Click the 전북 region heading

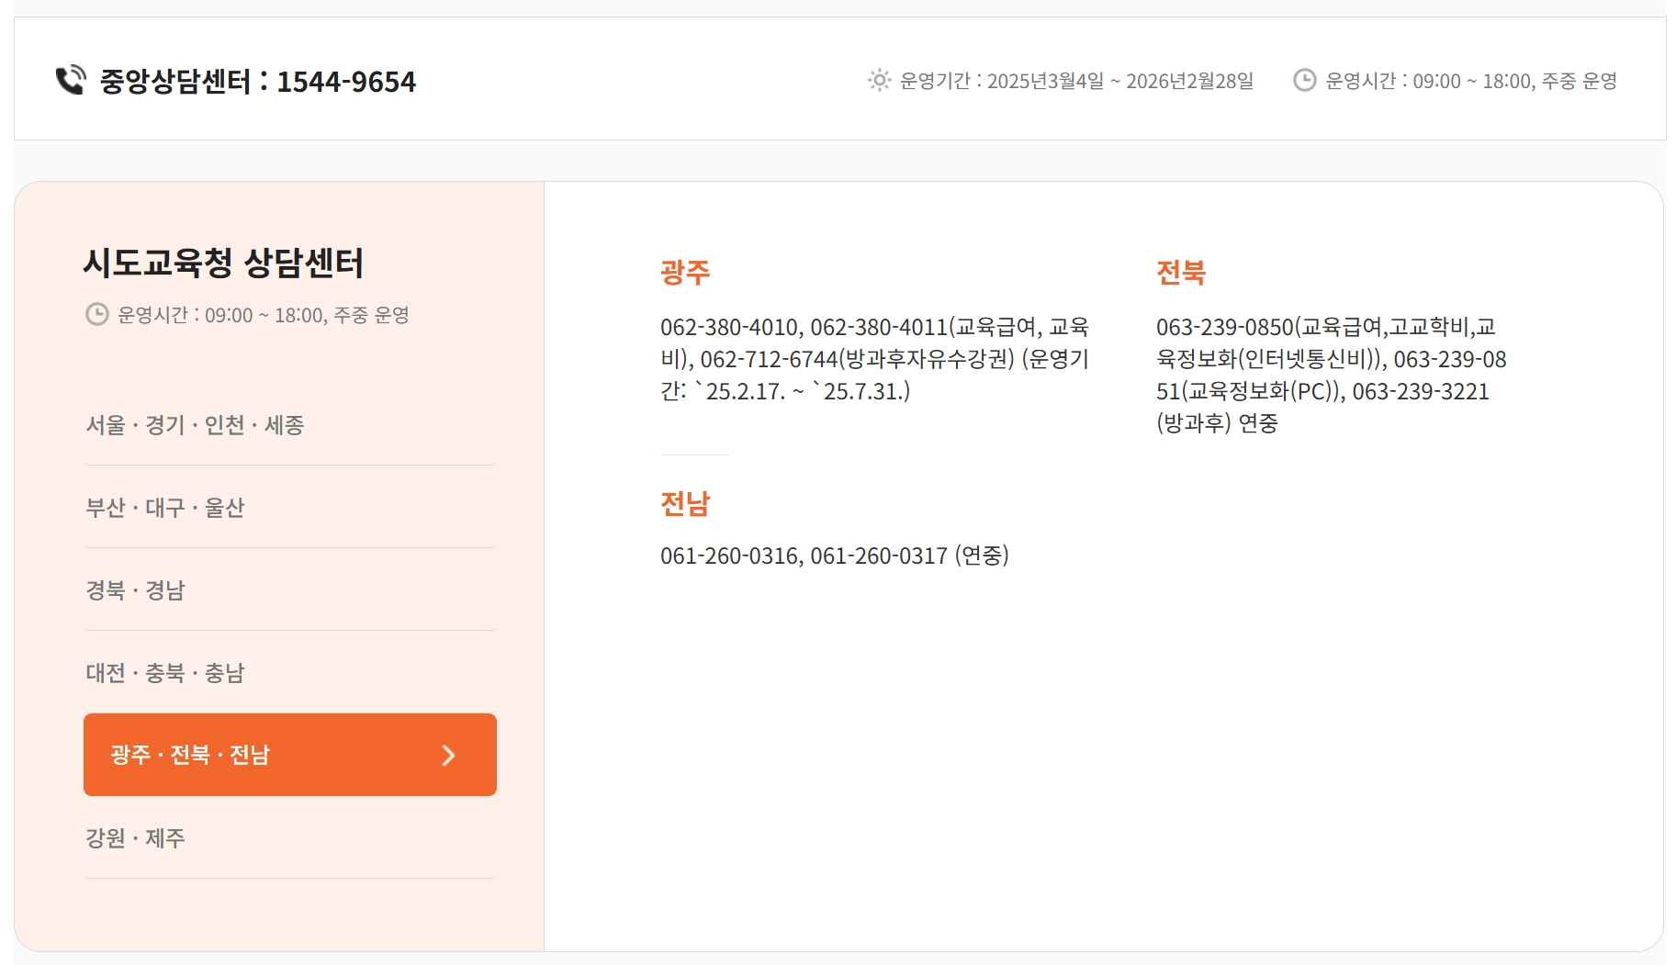coord(1181,273)
